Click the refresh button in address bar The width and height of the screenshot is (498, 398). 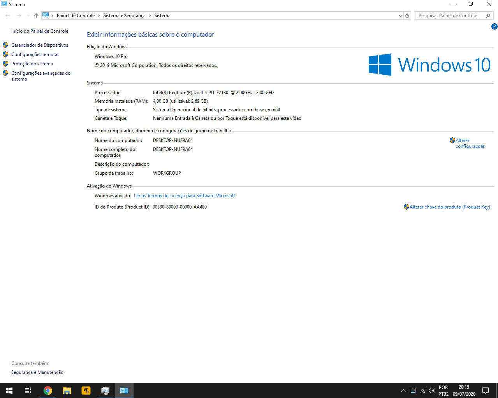pyautogui.click(x=407, y=16)
